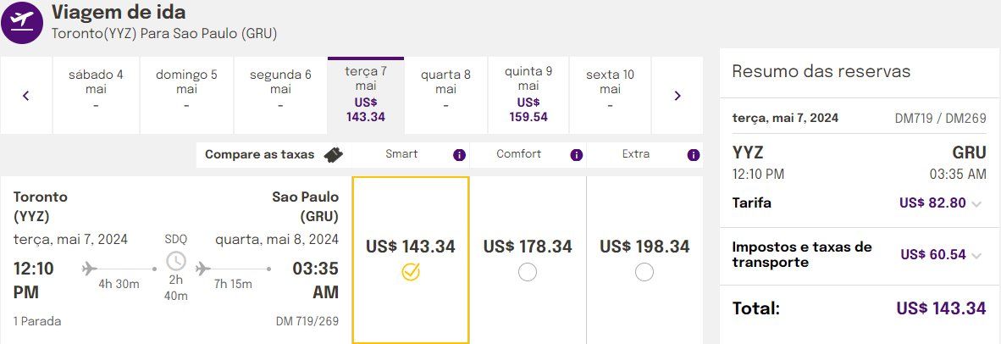Select the Extra fare US$ 198.34 radio
The height and width of the screenshot is (344, 1001).
pyautogui.click(x=644, y=273)
